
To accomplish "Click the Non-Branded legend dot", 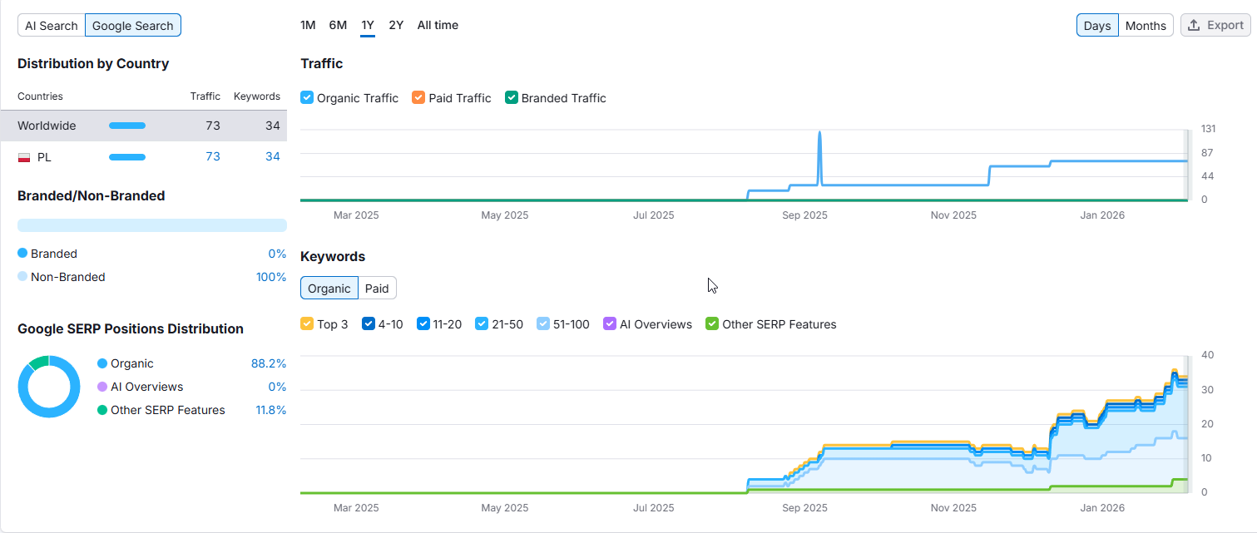I will pos(22,277).
